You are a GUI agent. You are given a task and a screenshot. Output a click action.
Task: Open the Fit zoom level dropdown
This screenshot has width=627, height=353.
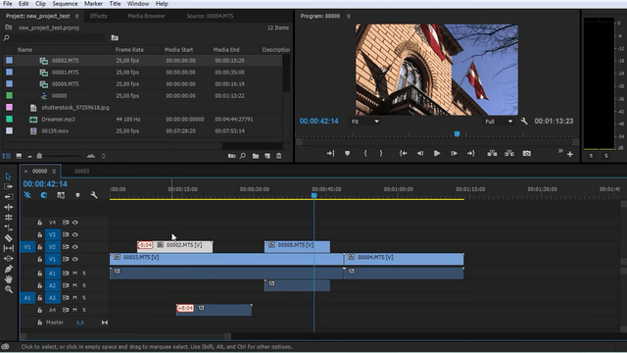pyautogui.click(x=365, y=122)
